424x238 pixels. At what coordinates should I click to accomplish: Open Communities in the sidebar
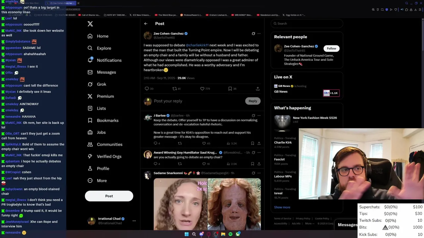coord(105,144)
